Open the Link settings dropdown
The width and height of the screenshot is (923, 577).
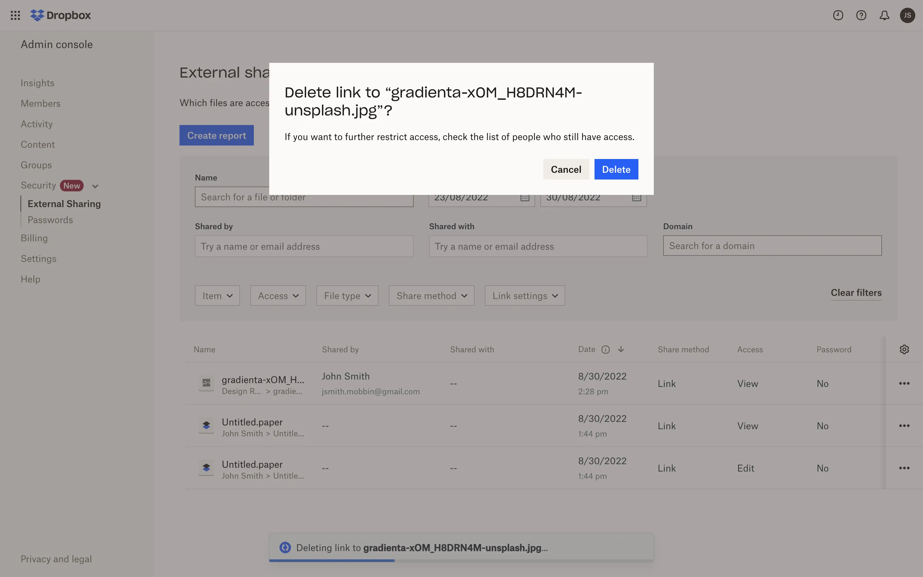click(524, 296)
